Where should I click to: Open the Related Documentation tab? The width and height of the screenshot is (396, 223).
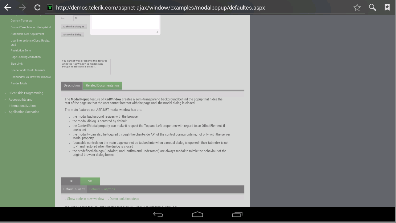[102, 86]
